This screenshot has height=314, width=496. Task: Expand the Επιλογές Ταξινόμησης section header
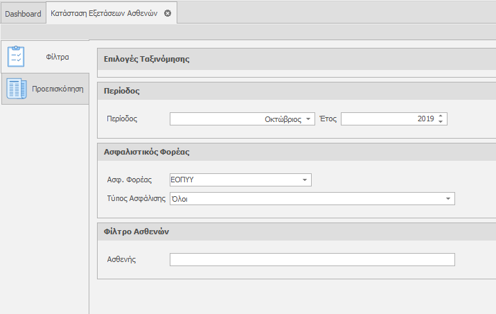146,59
